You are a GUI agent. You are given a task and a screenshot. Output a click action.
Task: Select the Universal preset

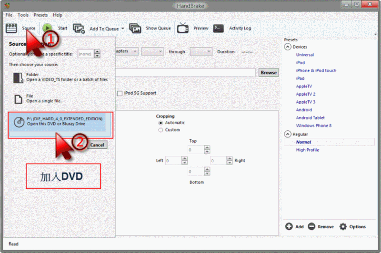pos(305,55)
